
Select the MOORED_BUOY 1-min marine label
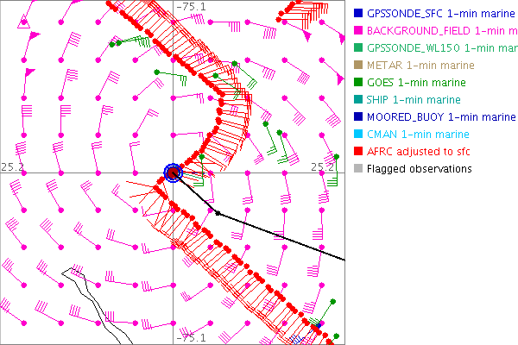pyautogui.click(x=429, y=117)
